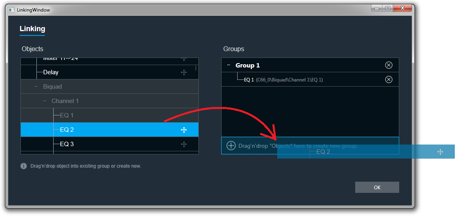The width and height of the screenshot is (460, 216).
Task: Select EQ 3 in Objects list
Action: pos(110,144)
